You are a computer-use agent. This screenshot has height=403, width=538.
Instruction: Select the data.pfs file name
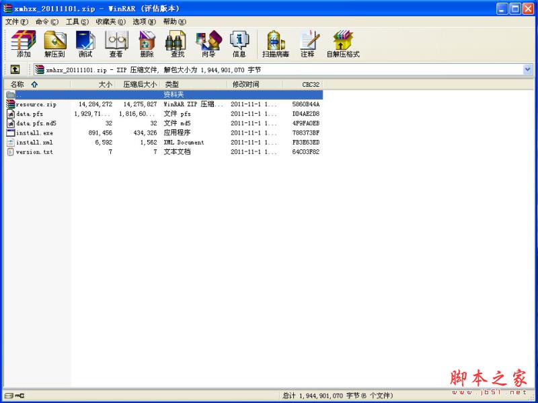[30, 114]
